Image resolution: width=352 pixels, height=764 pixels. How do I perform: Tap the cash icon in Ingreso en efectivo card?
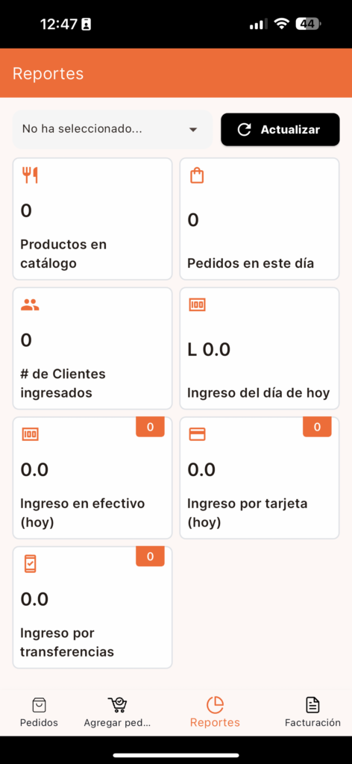point(30,434)
